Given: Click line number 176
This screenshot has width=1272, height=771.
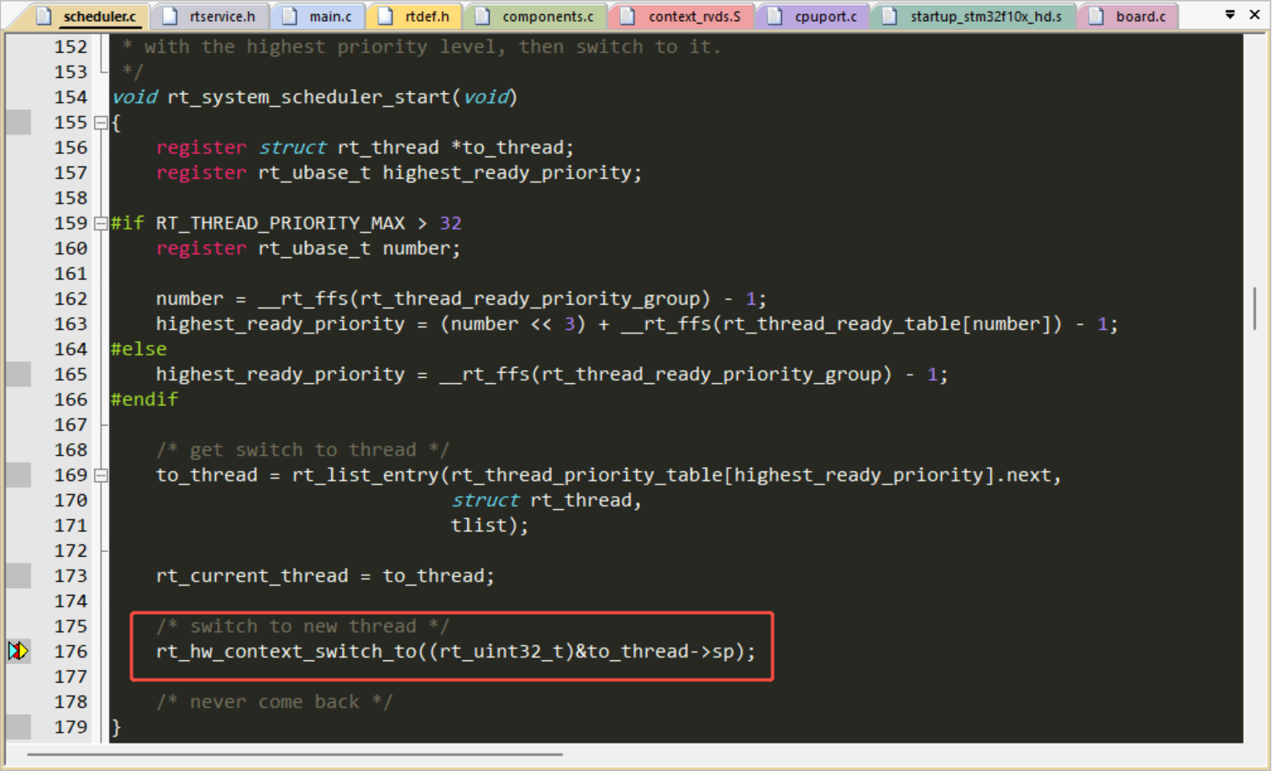Looking at the screenshot, I should pyautogui.click(x=71, y=652).
